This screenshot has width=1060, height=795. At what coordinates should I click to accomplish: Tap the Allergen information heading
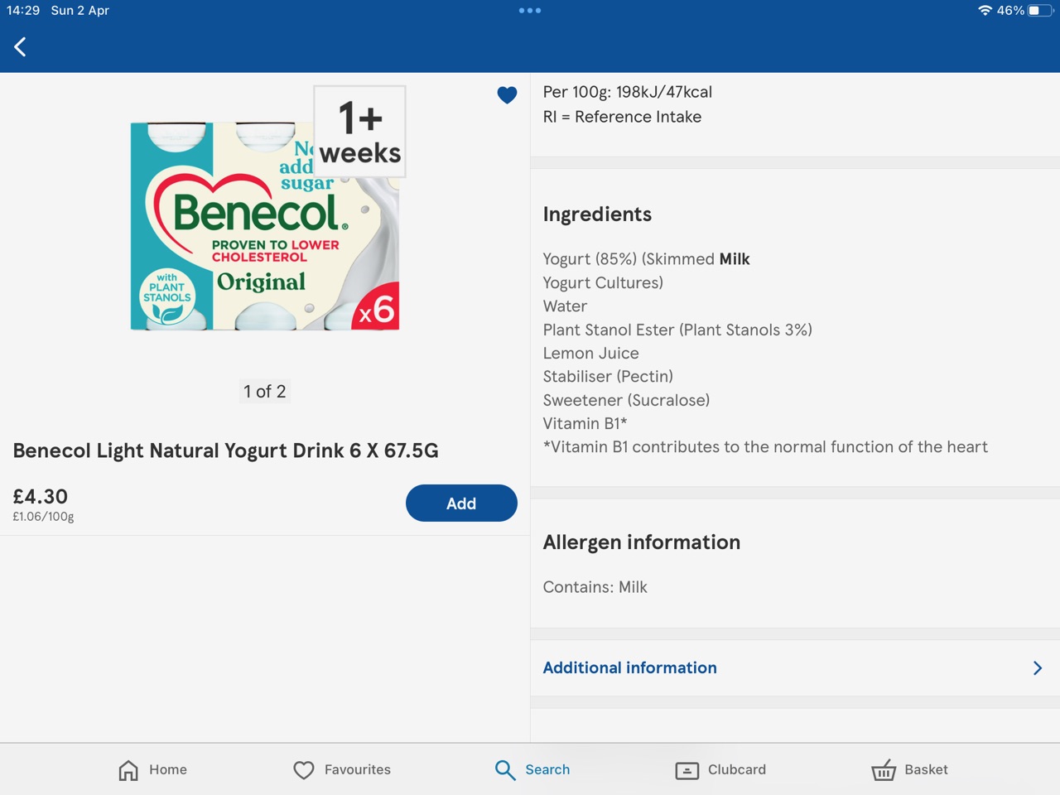642,542
